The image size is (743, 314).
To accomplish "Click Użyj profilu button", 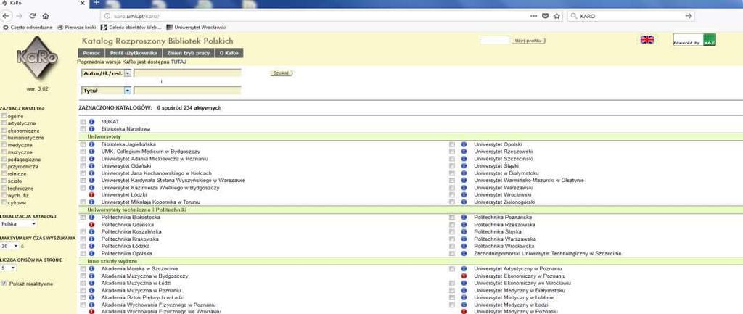I will (529, 41).
